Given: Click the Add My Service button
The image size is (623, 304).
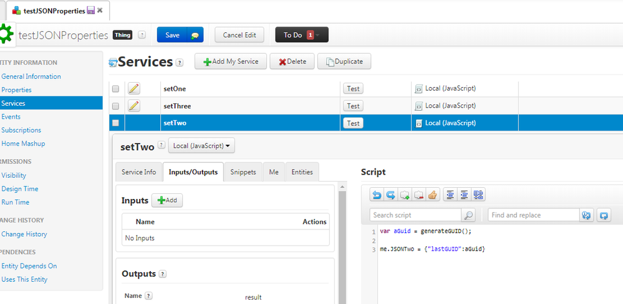Looking at the screenshot, I should [231, 62].
